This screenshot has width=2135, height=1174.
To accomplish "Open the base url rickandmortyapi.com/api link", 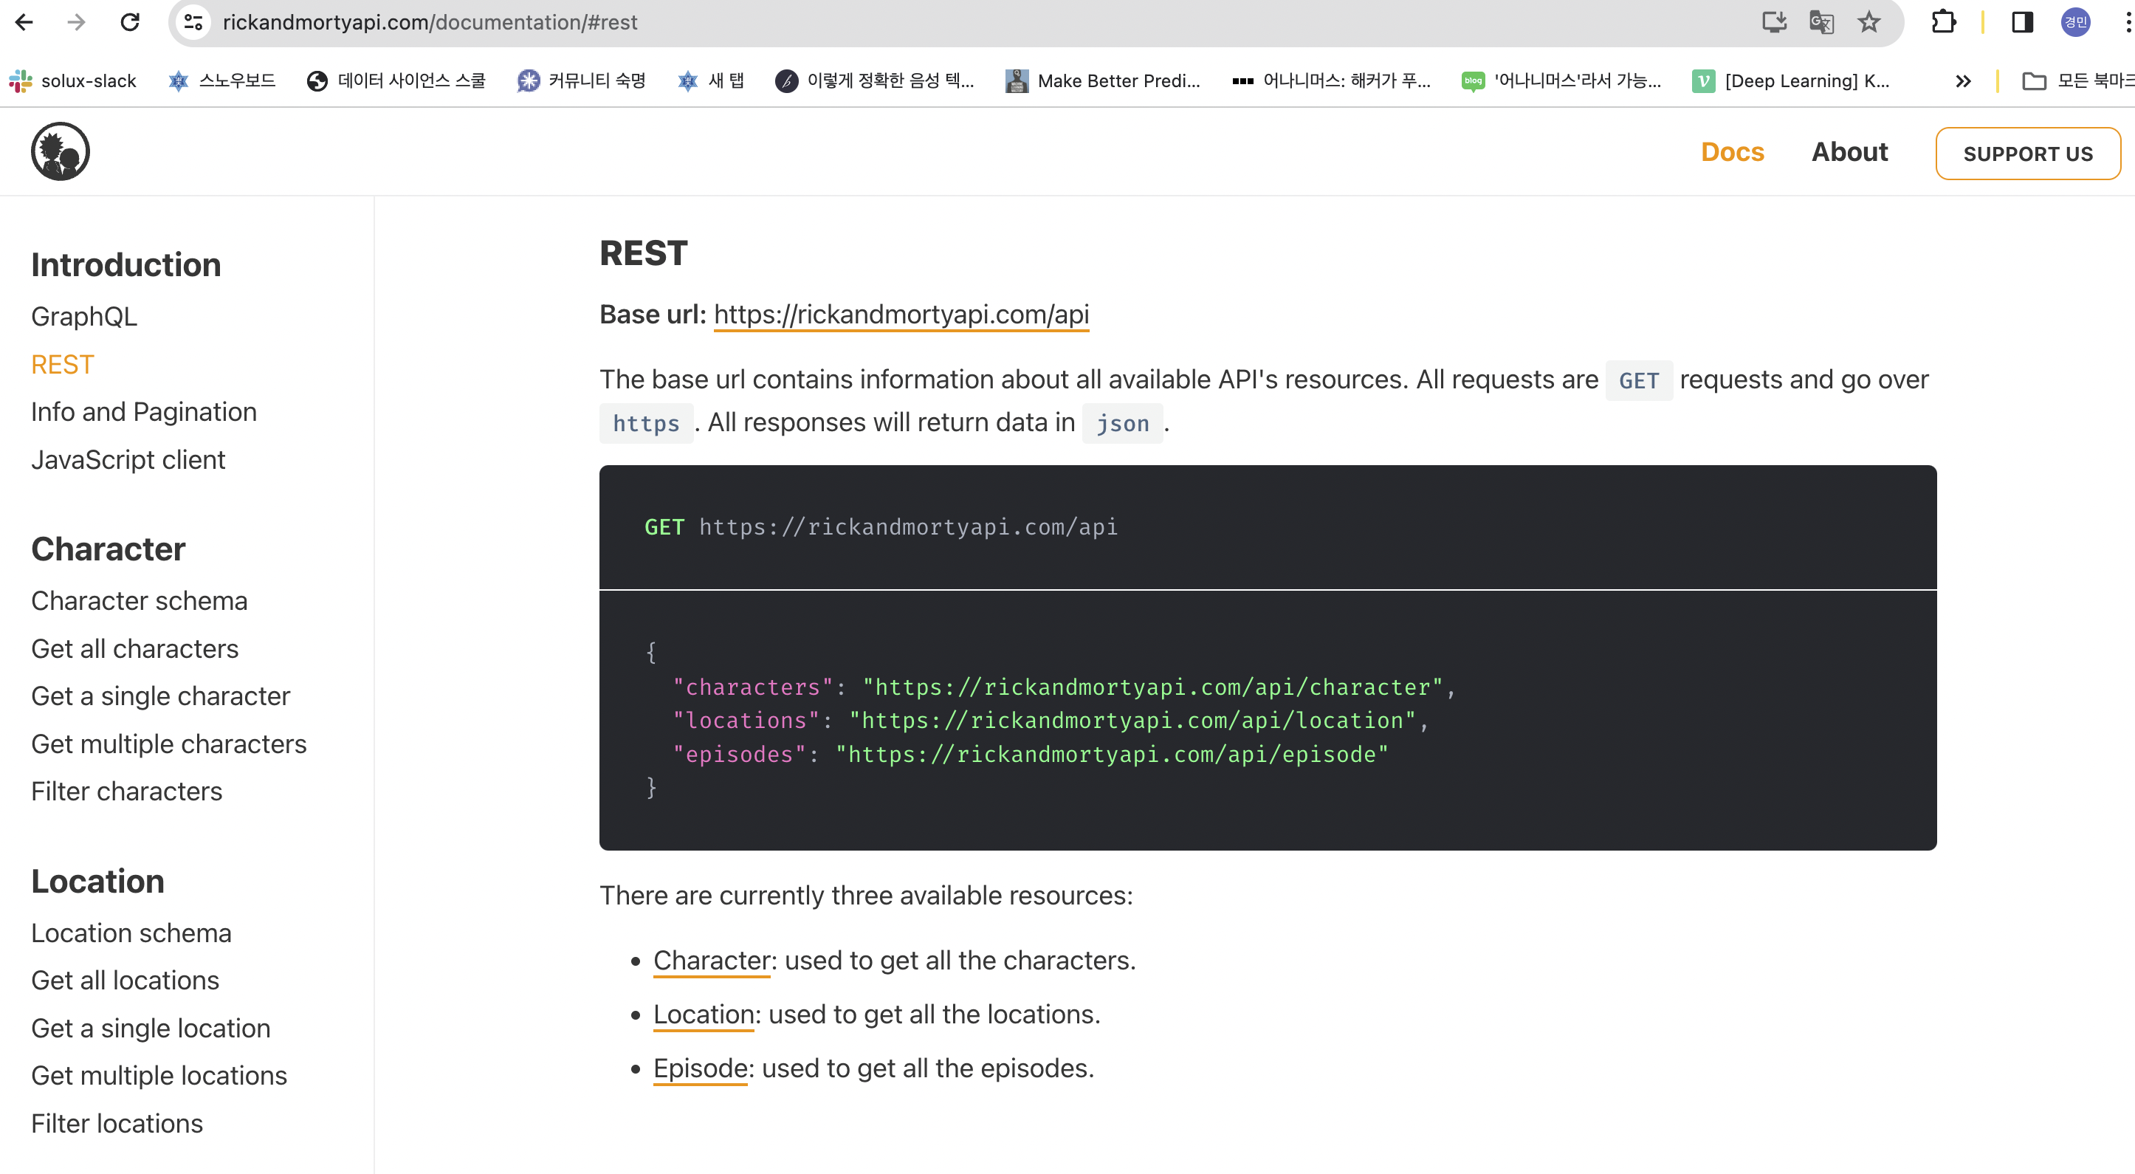I will (x=901, y=315).
